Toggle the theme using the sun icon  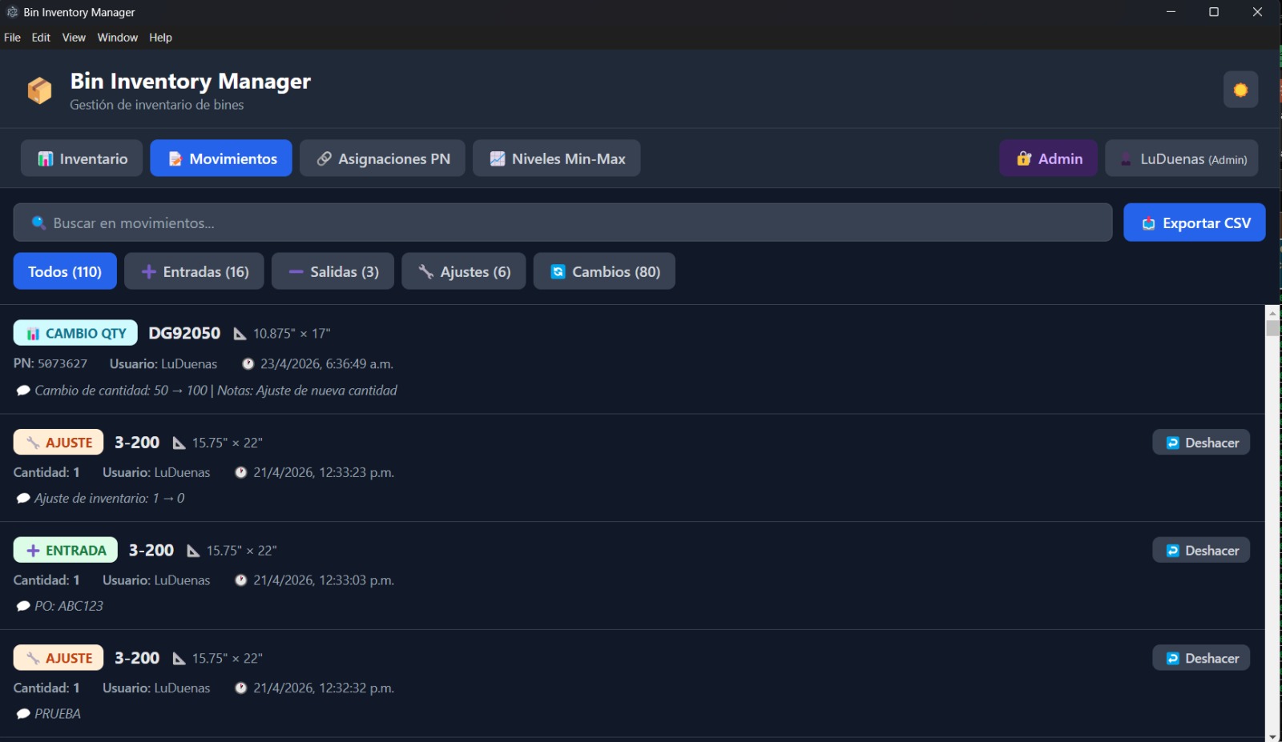pos(1240,90)
